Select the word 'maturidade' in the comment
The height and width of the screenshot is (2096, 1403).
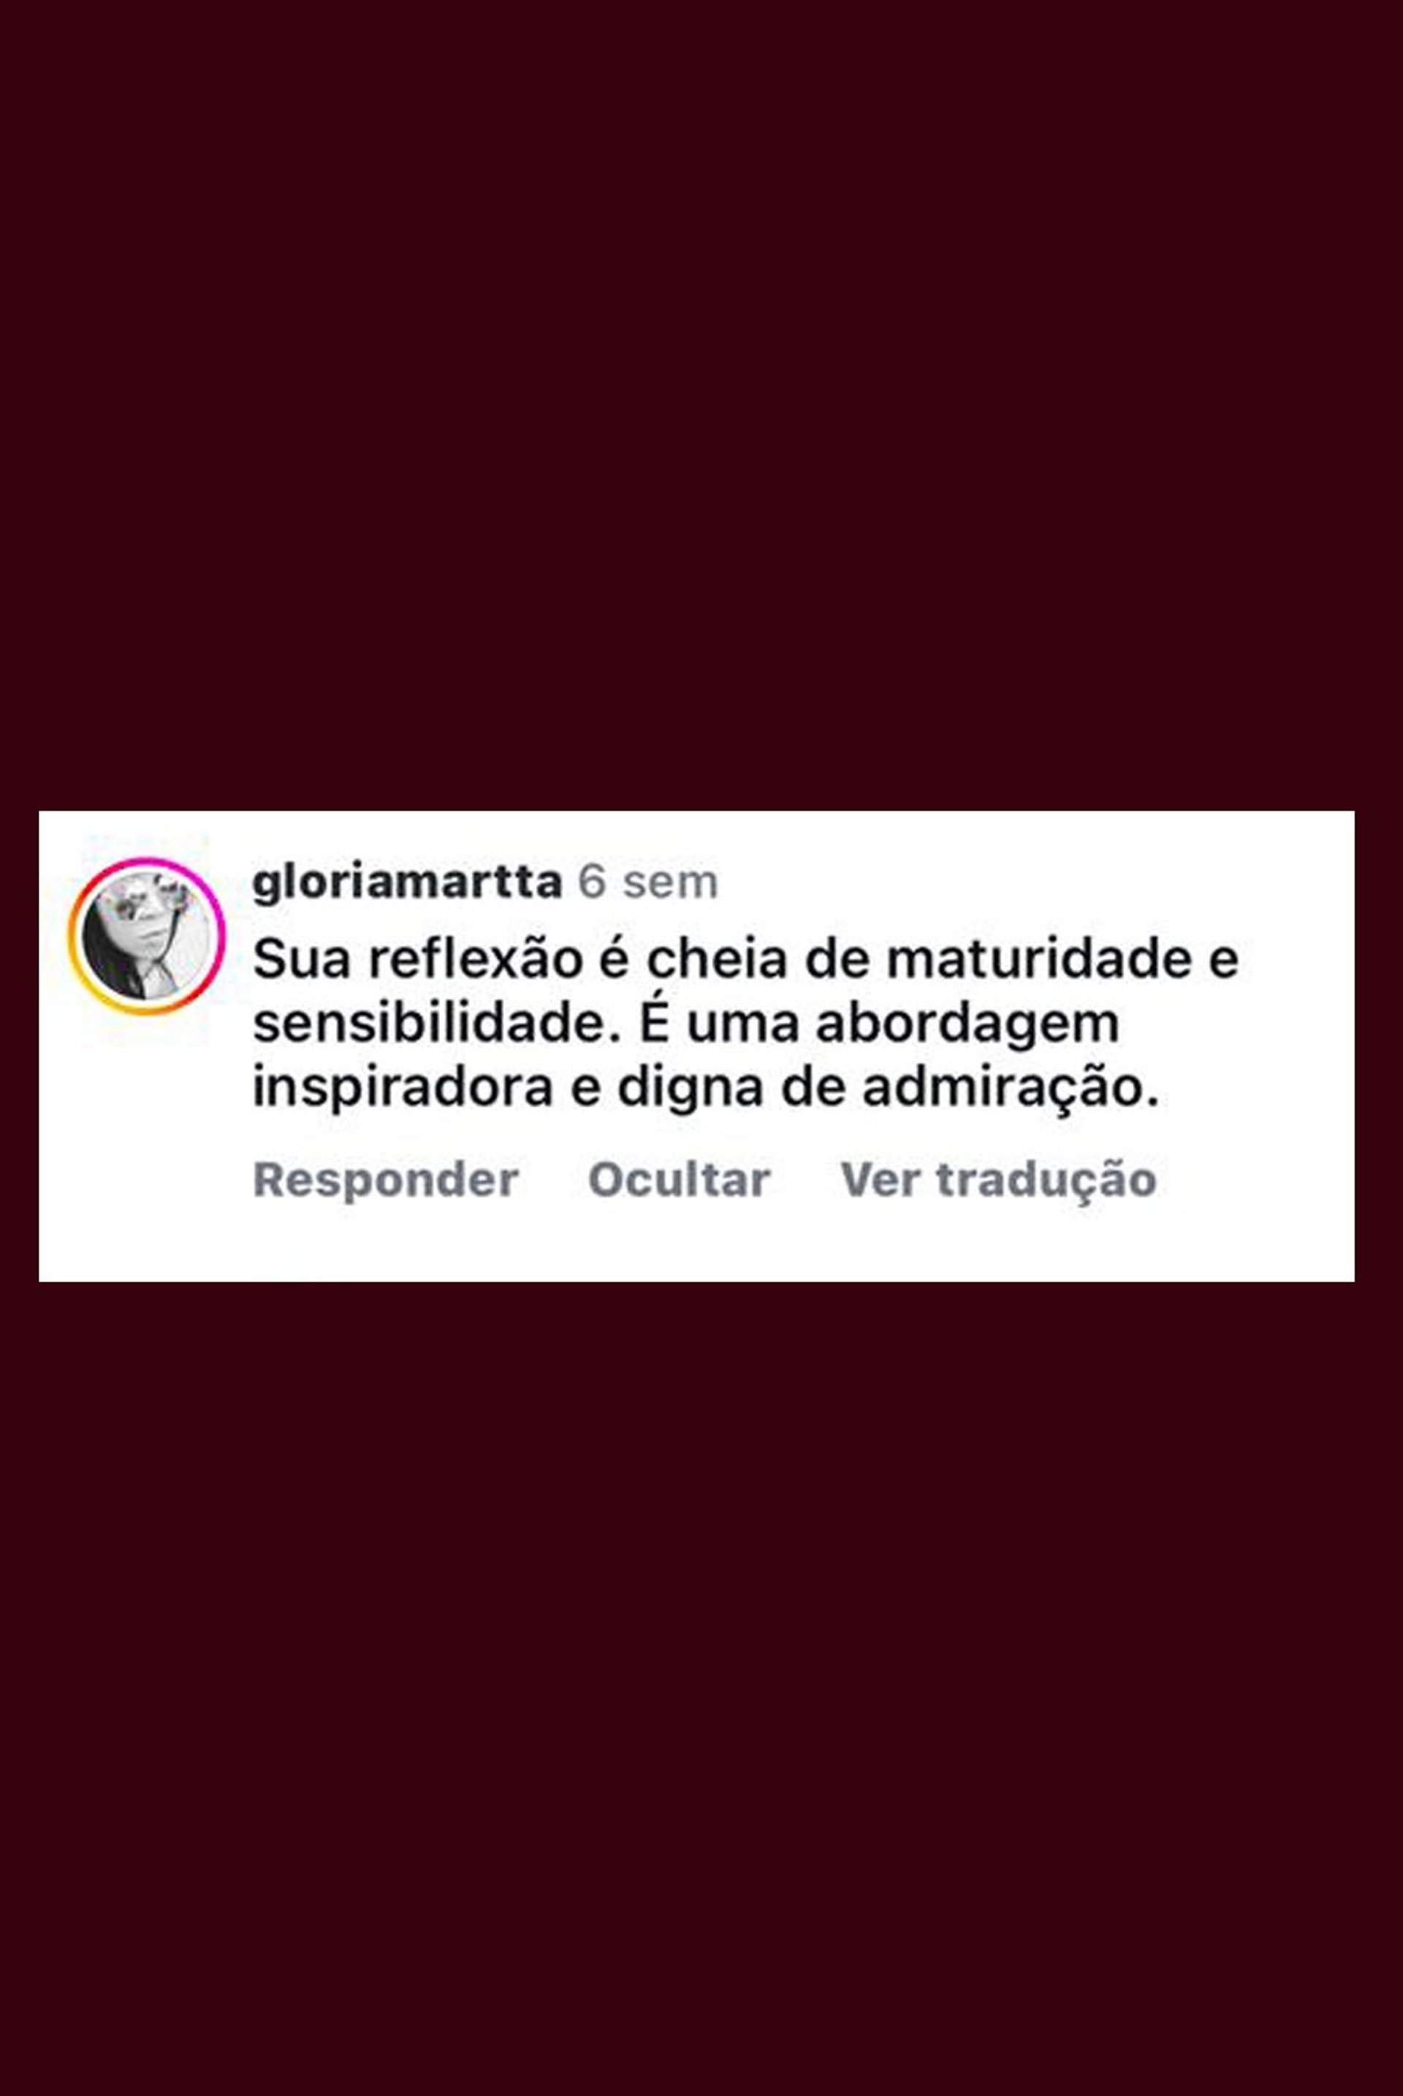(1041, 958)
